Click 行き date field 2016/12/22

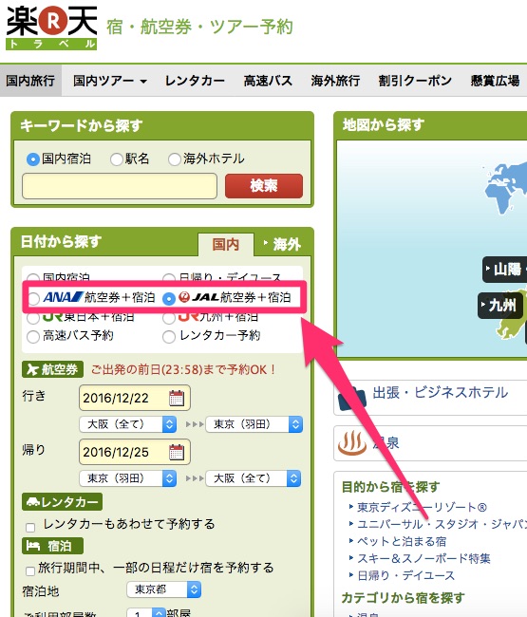(x=135, y=398)
